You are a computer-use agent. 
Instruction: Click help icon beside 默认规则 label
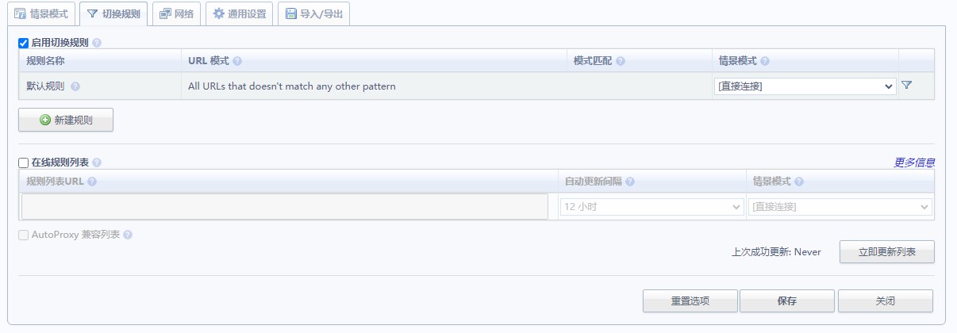pyautogui.click(x=75, y=86)
